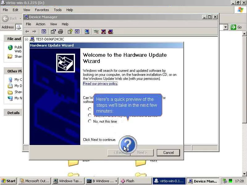The image size is (247, 185).
Task: Open the Explorer Favorites menu
Action: click(42, 10)
